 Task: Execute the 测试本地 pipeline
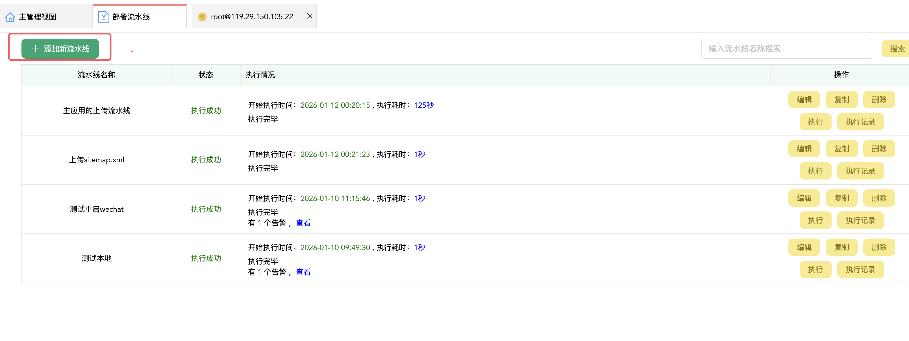(815, 269)
